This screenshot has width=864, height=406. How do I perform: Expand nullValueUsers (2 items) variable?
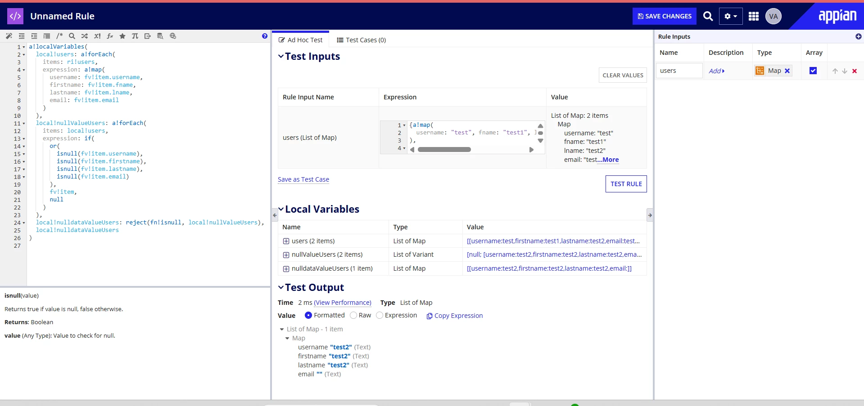(x=286, y=254)
